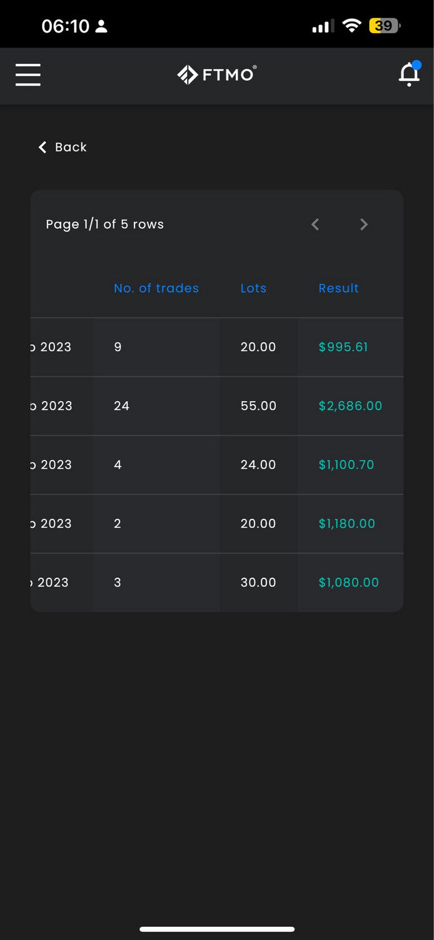Go to previous table page arrow
The image size is (434, 940).
[315, 224]
